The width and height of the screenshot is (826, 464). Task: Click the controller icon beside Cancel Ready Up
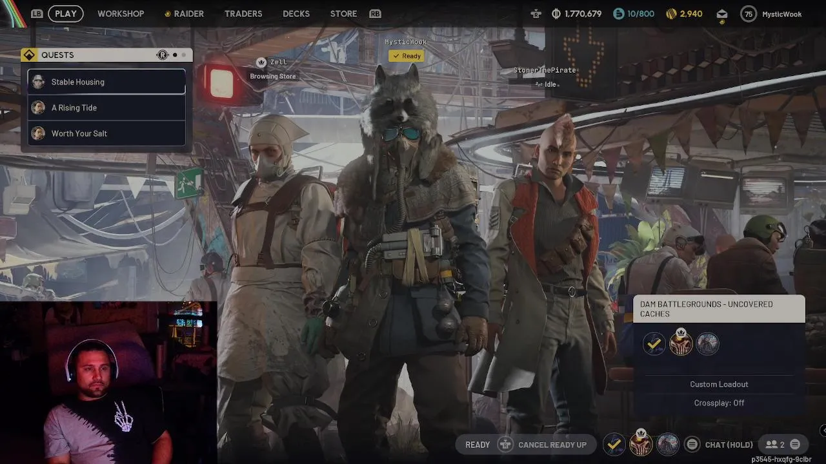(505, 445)
